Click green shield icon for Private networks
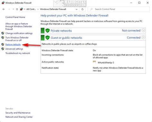Viewport: 152px width, 122px height. (47, 31)
